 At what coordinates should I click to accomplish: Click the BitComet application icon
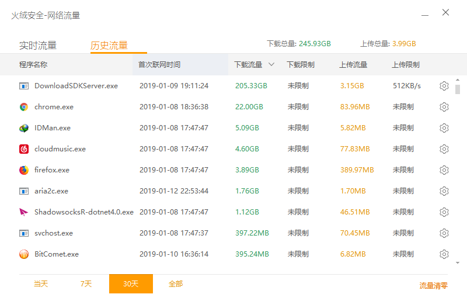24,254
